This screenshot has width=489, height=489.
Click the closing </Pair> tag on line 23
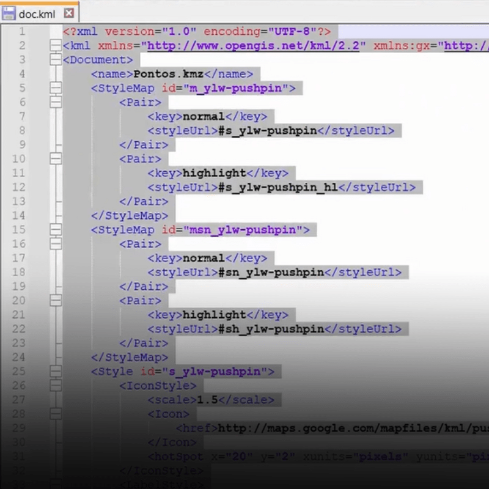tap(144, 343)
